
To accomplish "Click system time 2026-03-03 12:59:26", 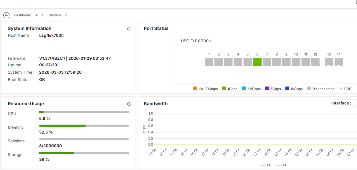I will tap(60, 72).
